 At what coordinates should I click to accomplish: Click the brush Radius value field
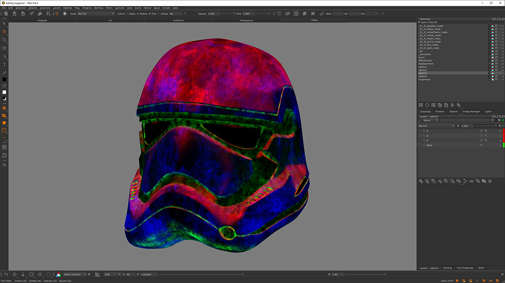coord(176,14)
